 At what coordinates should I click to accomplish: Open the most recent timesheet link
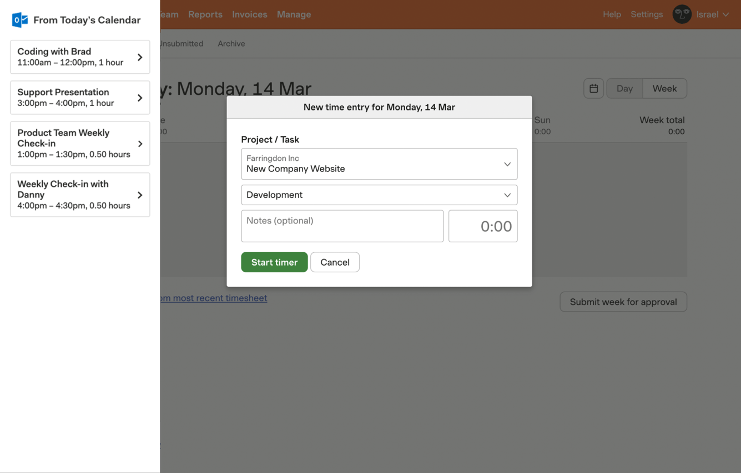[x=214, y=298]
